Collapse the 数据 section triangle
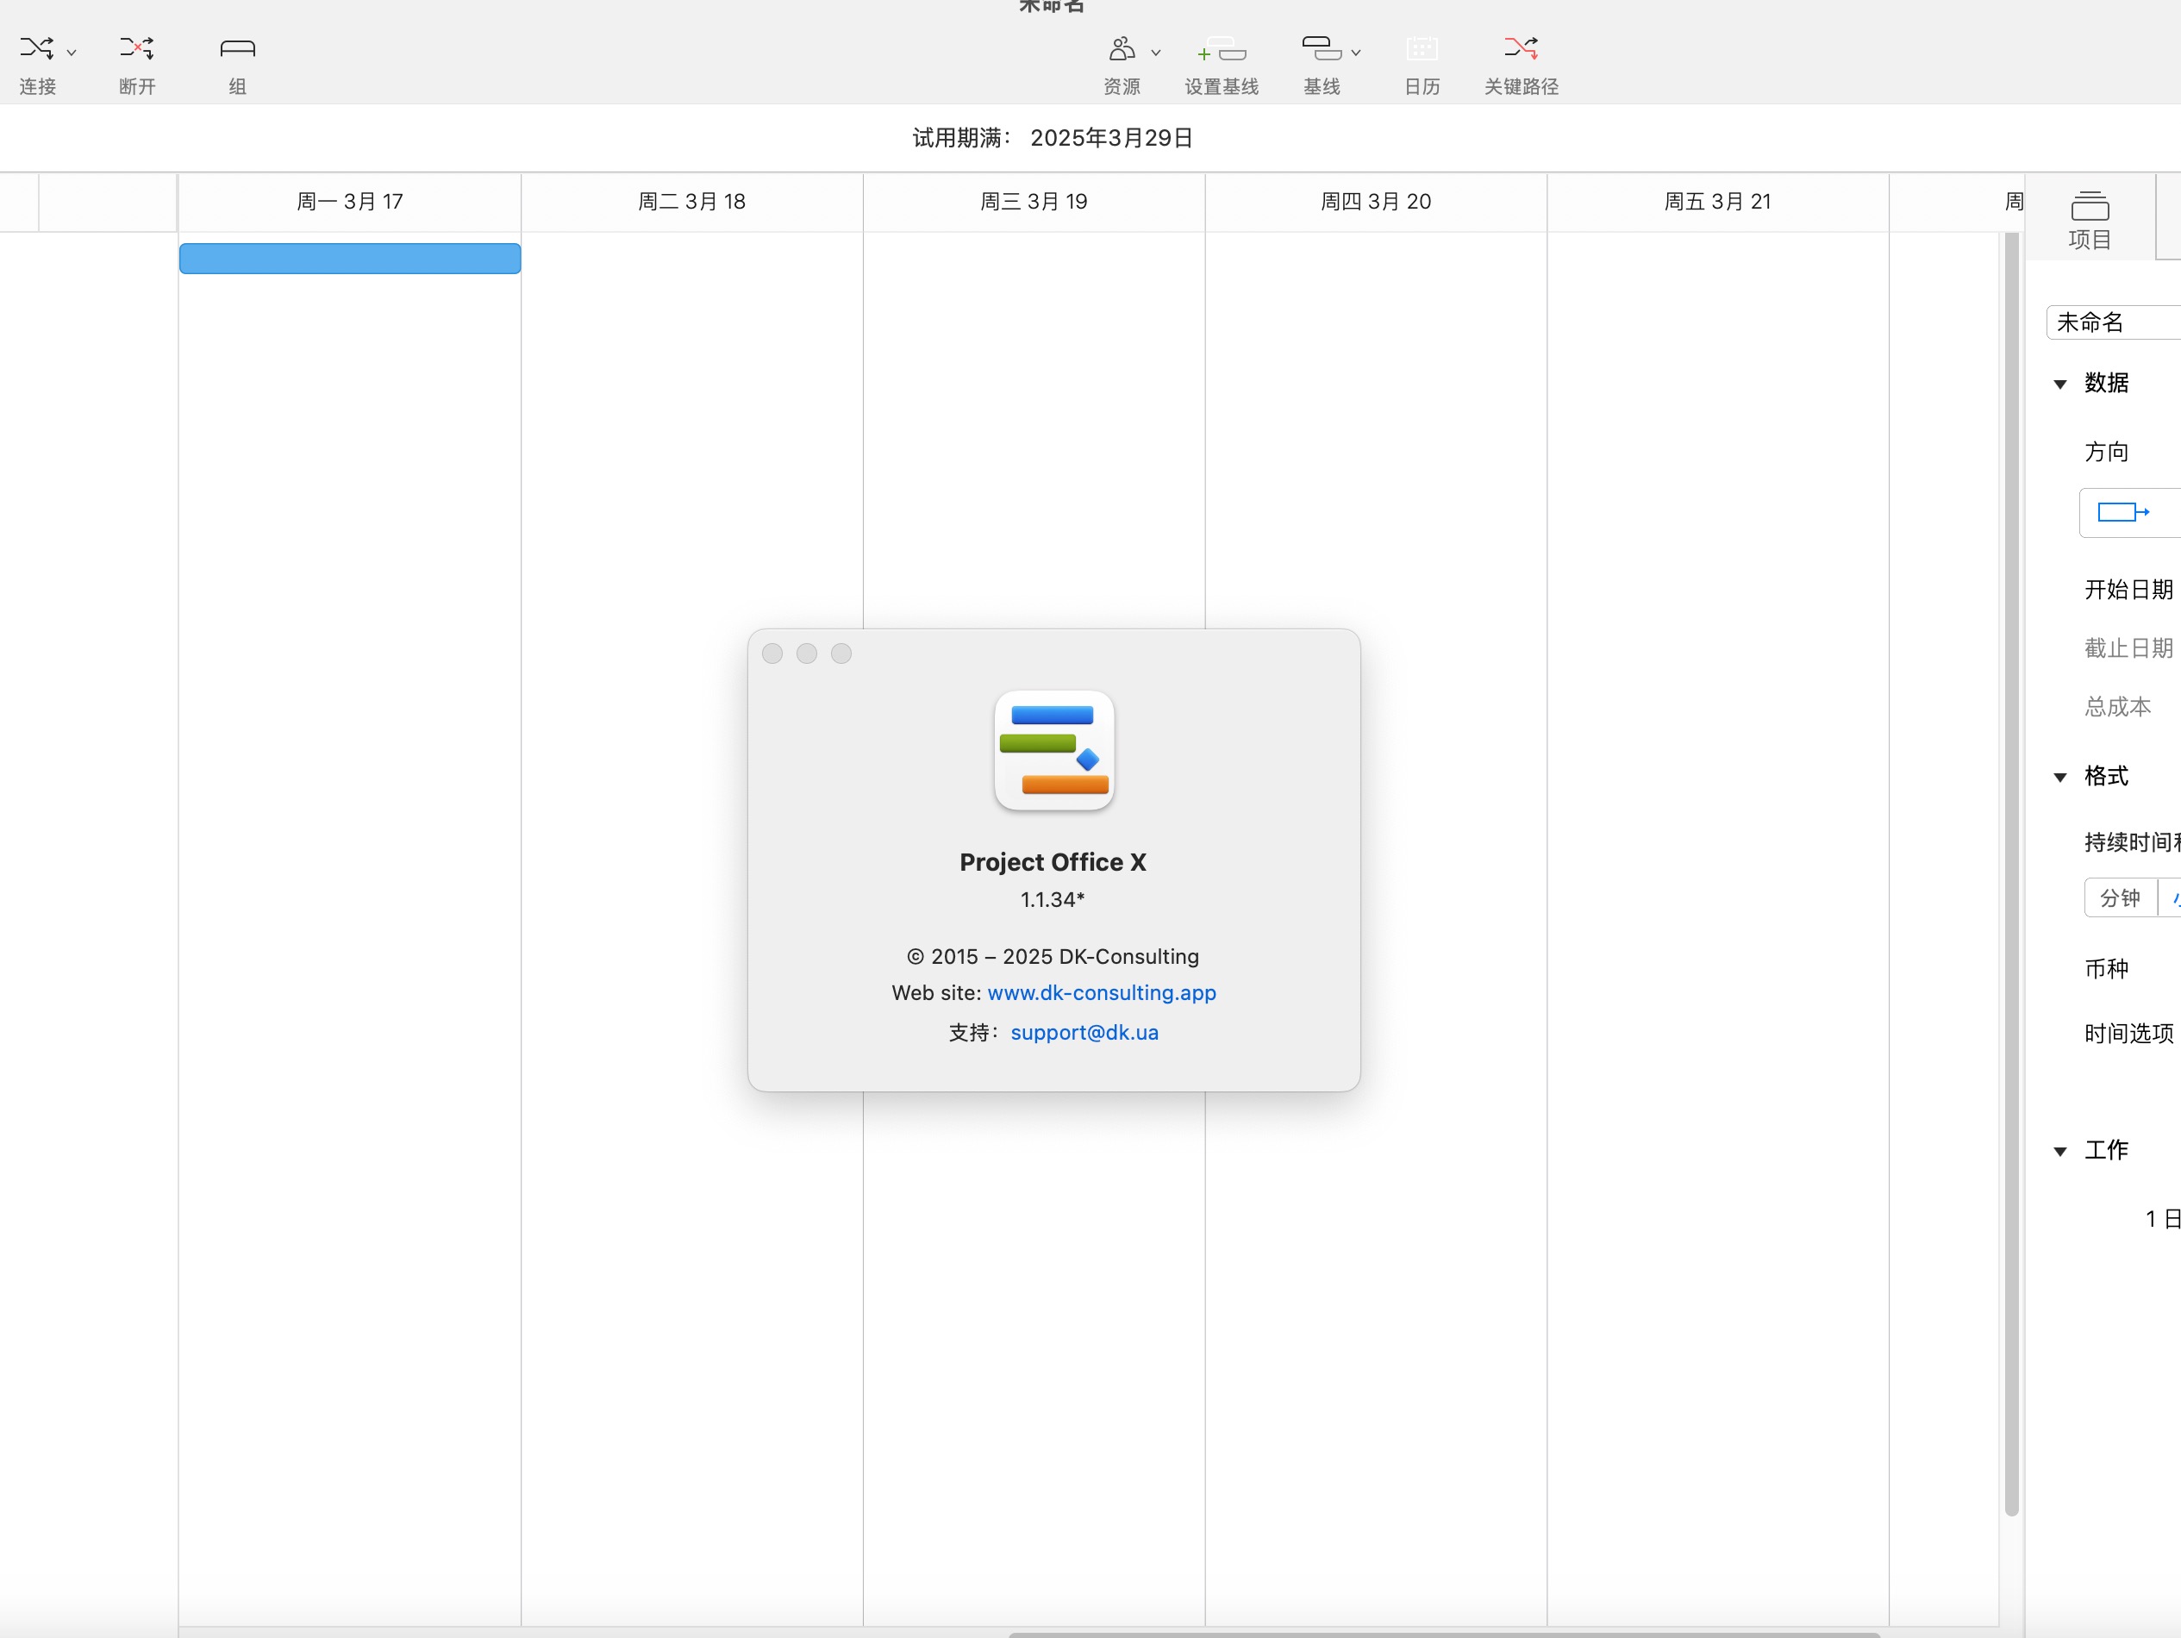 2059,384
